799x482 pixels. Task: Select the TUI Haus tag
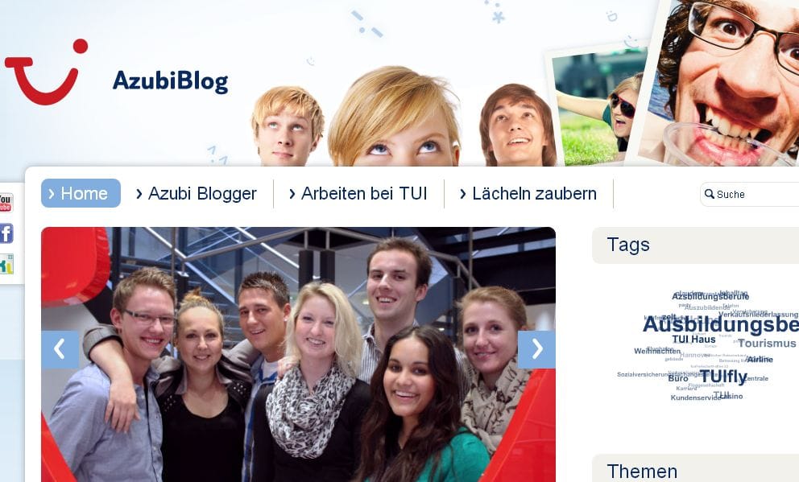click(693, 340)
